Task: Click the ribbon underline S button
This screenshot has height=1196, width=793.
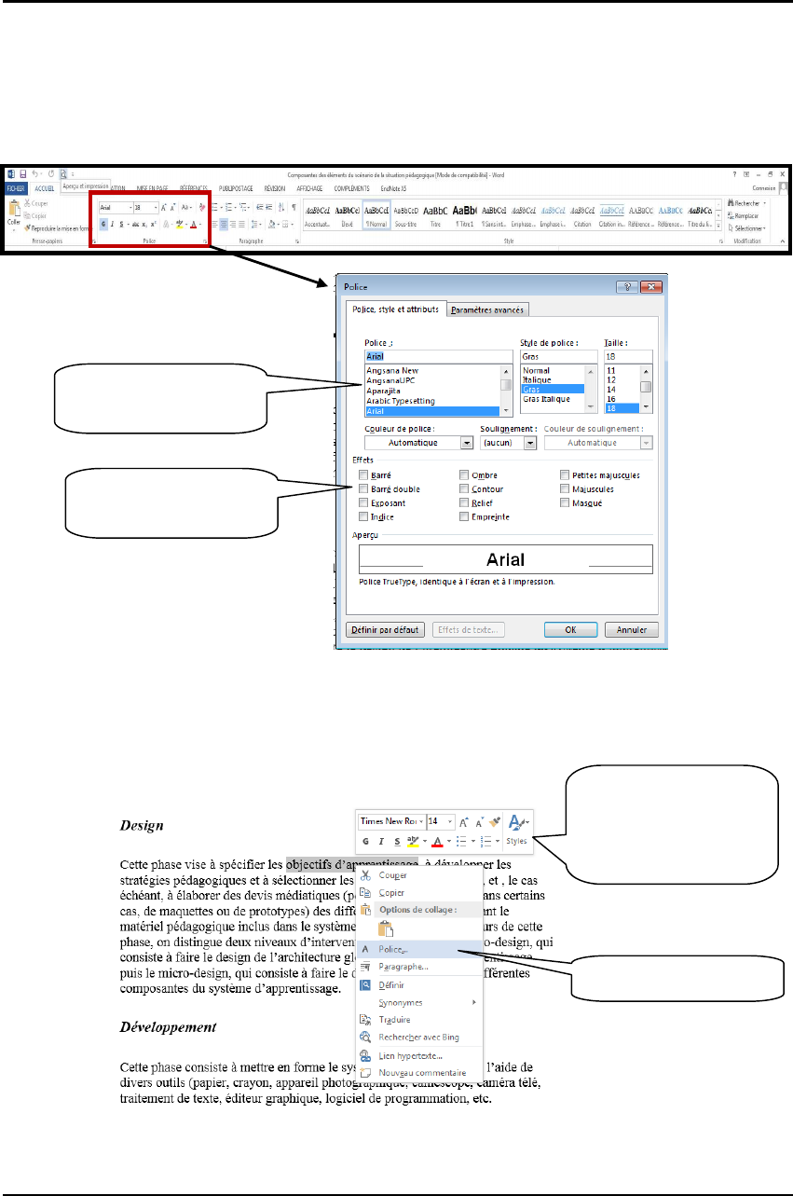Action: (x=121, y=224)
